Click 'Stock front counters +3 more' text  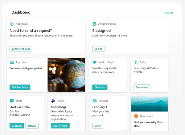point(110,36)
